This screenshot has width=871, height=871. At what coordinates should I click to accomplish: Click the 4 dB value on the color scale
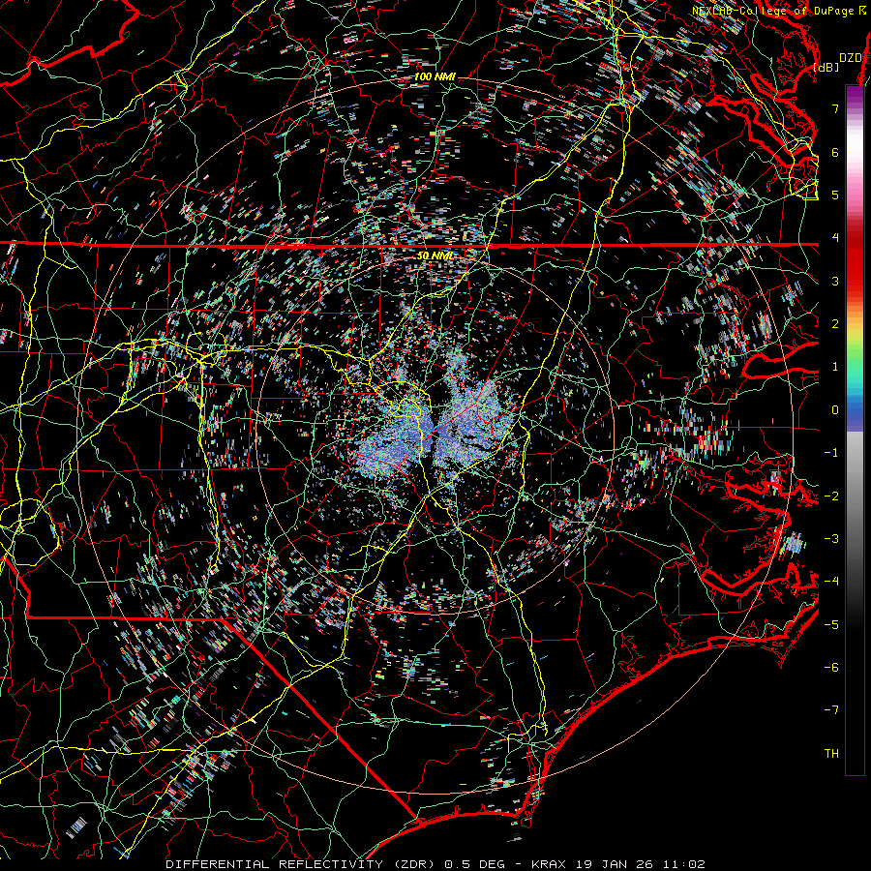coord(835,238)
